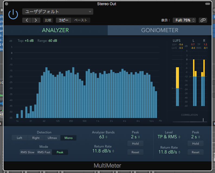215x173 pixels.
Task: Click the Stereo Out window title
Action: [x=107, y=4]
